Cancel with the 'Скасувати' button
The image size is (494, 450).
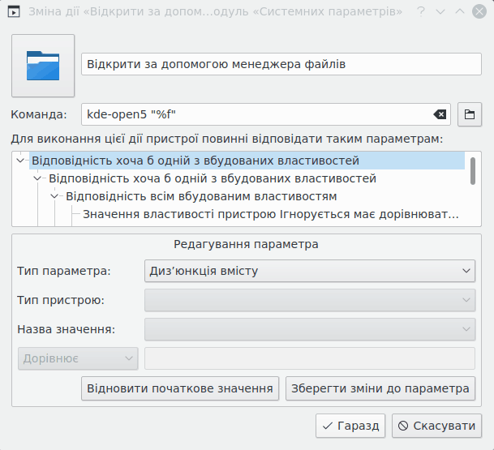click(437, 425)
